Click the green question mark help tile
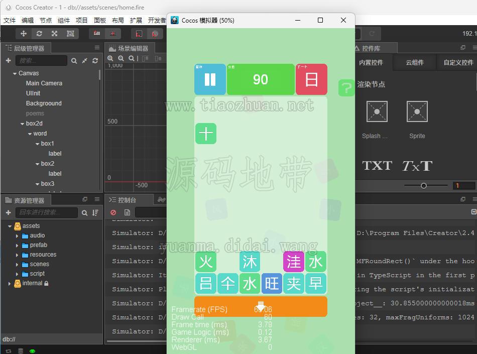The image size is (477, 354). tap(346, 88)
